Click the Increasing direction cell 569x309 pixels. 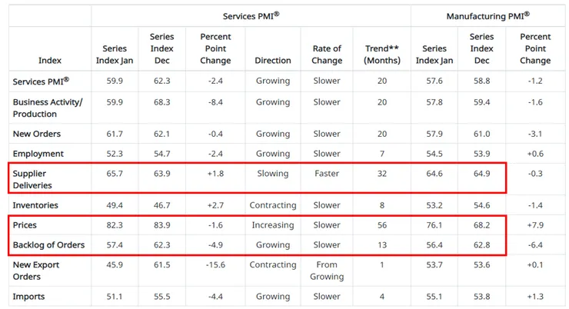pyautogui.click(x=273, y=225)
